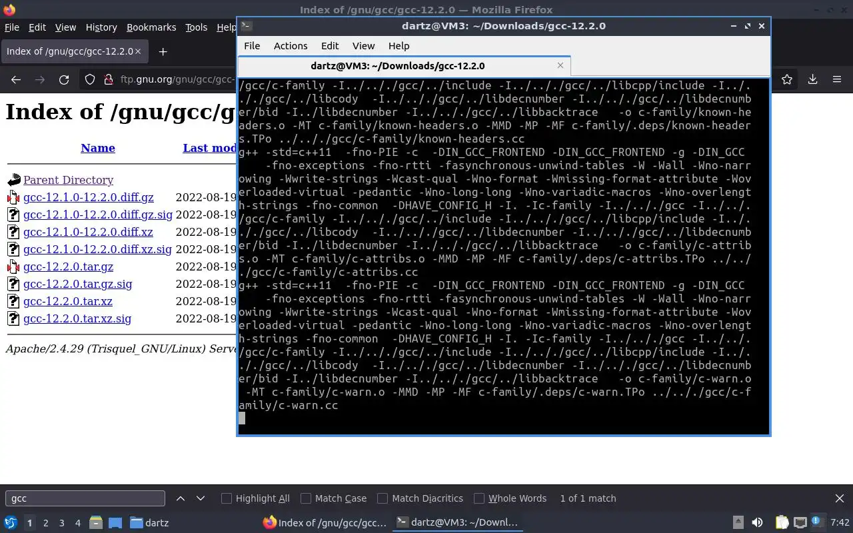Click file manager icon in taskbar
853x533 pixels.
click(96, 523)
